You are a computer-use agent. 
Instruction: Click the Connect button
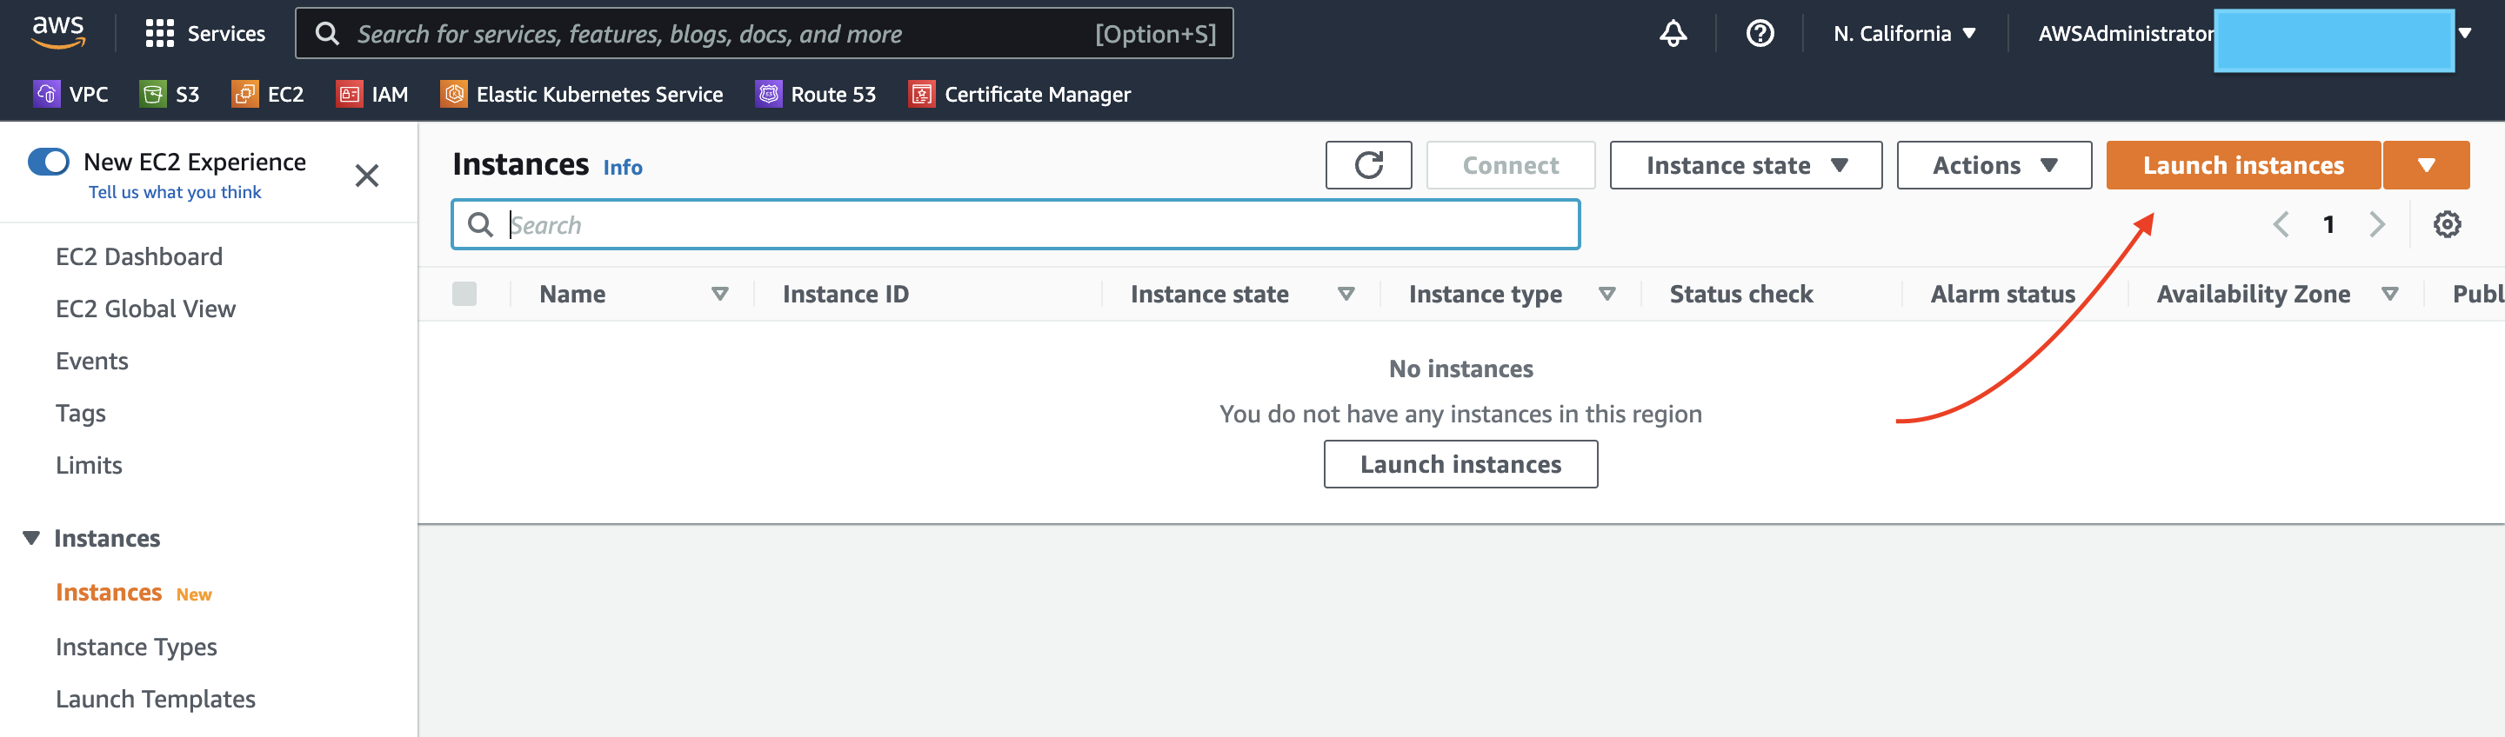pos(1510,164)
